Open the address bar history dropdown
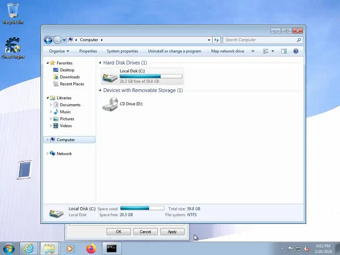 tap(209, 40)
